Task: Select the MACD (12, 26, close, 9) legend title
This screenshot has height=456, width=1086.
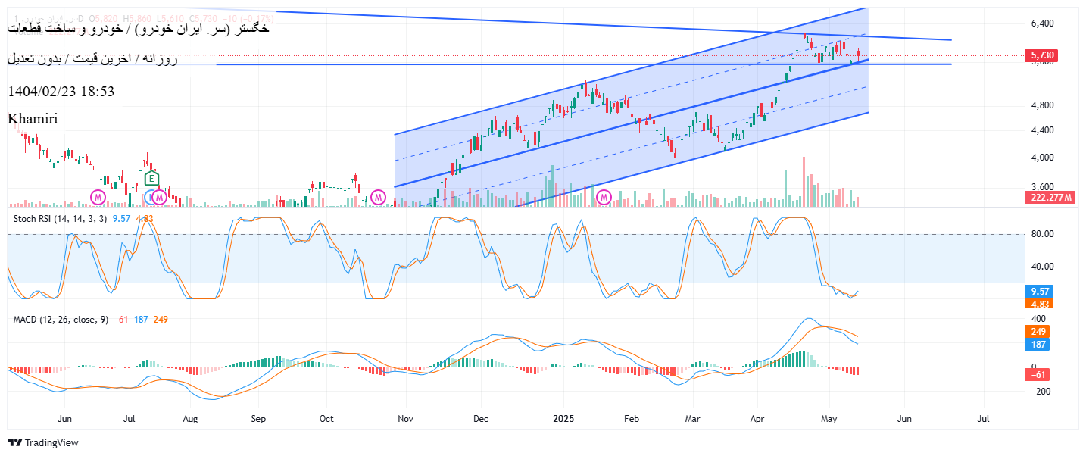Action: (x=61, y=320)
